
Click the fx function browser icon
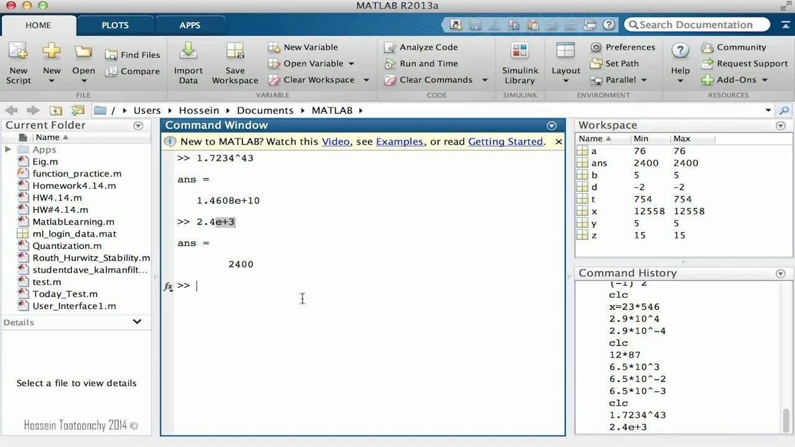pos(168,286)
